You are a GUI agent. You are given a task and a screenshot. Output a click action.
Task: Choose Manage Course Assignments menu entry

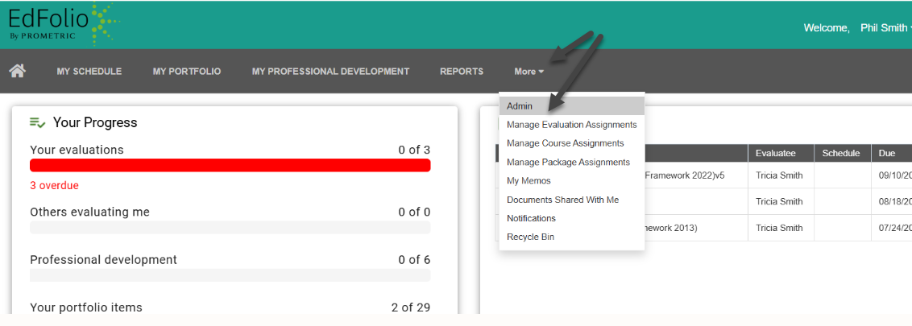point(565,143)
